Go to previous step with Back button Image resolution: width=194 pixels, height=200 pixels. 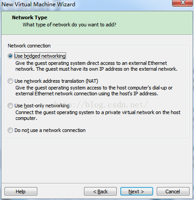(100, 191)
